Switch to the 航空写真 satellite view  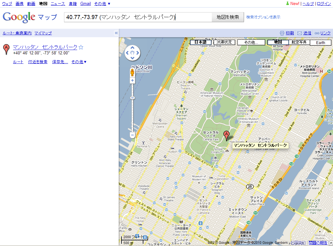[299, 42]
